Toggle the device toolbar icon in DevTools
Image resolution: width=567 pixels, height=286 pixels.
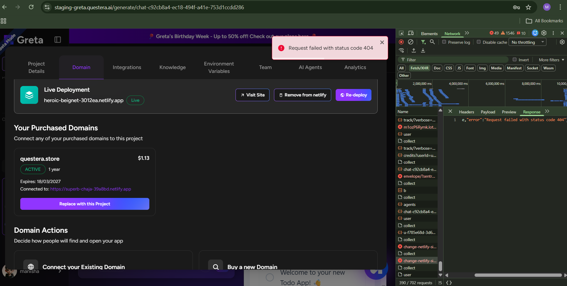click(411, 33)
